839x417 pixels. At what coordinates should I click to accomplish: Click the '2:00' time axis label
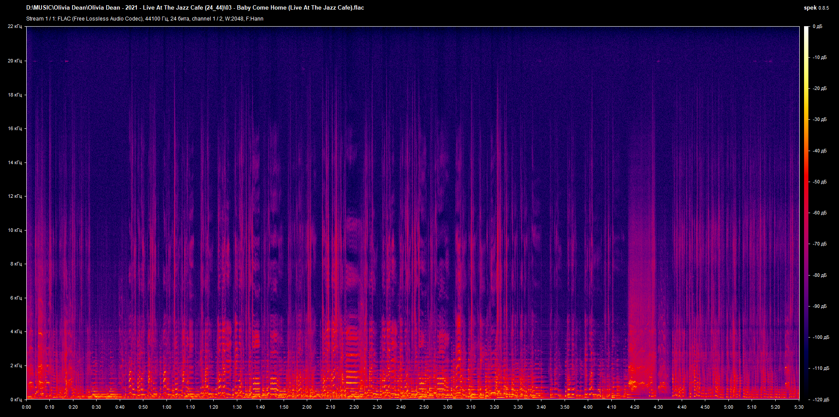(307, 407)
